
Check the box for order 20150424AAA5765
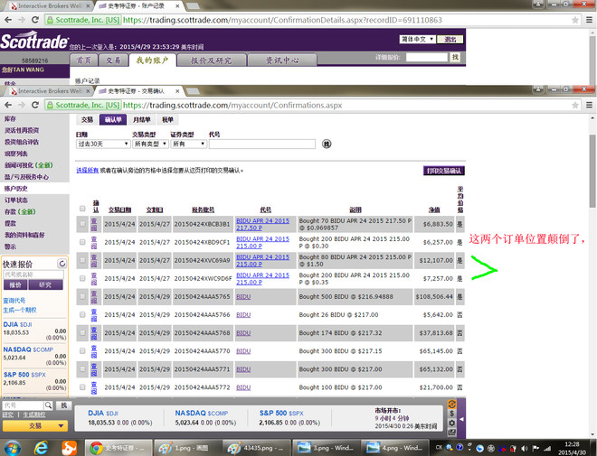(x=82, y=296)
